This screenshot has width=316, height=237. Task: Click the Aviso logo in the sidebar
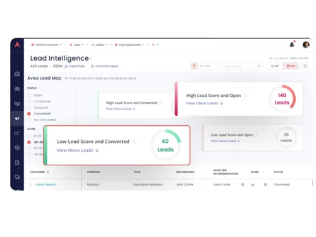point(17,44)
